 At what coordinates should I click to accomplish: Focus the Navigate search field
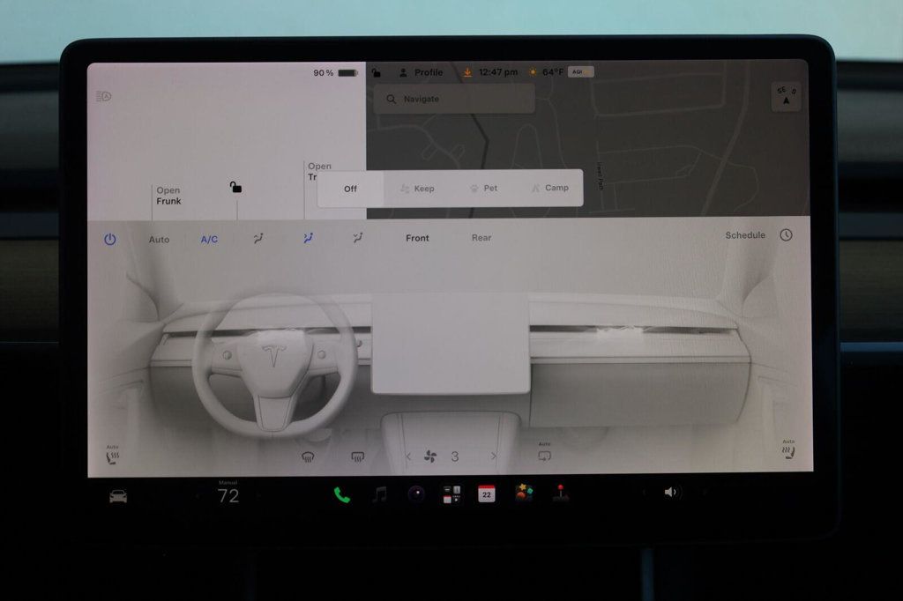[454, 99]
